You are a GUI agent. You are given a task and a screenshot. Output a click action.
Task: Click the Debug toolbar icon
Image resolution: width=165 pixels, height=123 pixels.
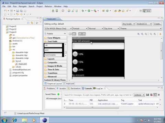tap(83, 11)
